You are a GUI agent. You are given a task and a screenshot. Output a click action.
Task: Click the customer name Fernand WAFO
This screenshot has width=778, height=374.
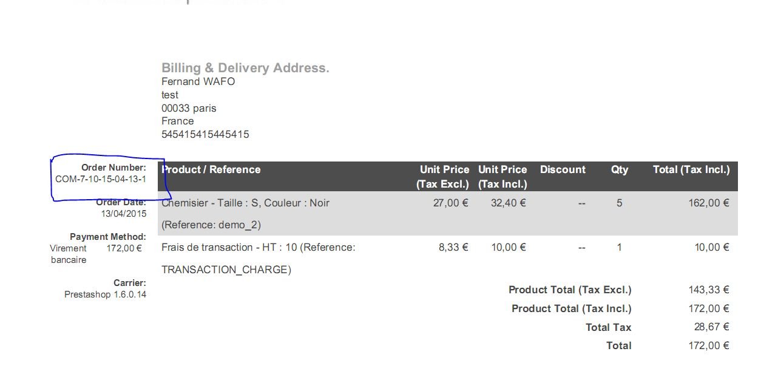click(198, 81)
